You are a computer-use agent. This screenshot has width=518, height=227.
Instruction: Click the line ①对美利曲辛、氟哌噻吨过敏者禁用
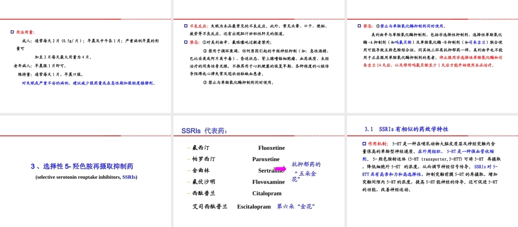[237, 42]
